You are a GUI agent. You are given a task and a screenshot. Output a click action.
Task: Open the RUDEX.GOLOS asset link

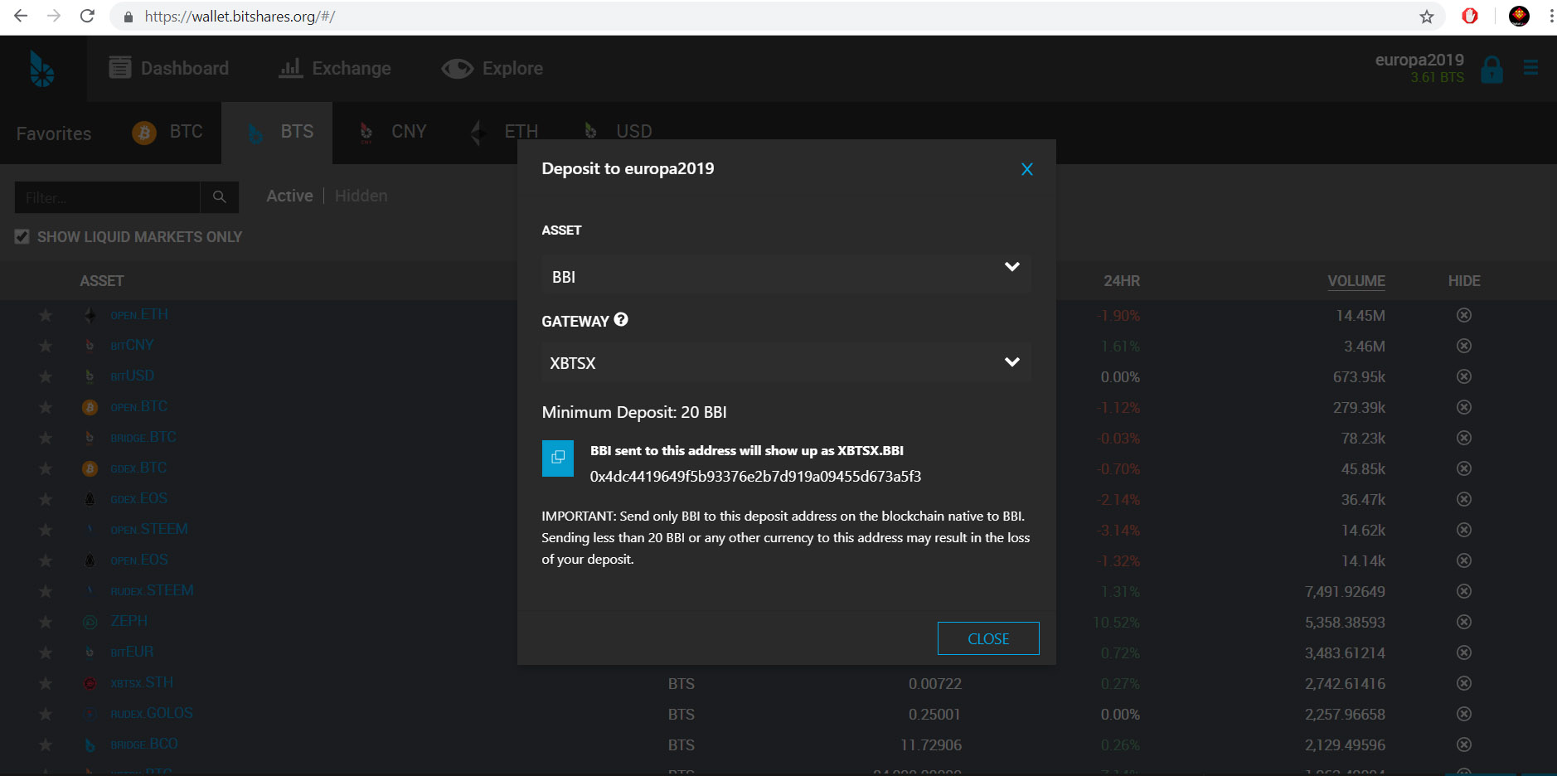tap(152, 714)
